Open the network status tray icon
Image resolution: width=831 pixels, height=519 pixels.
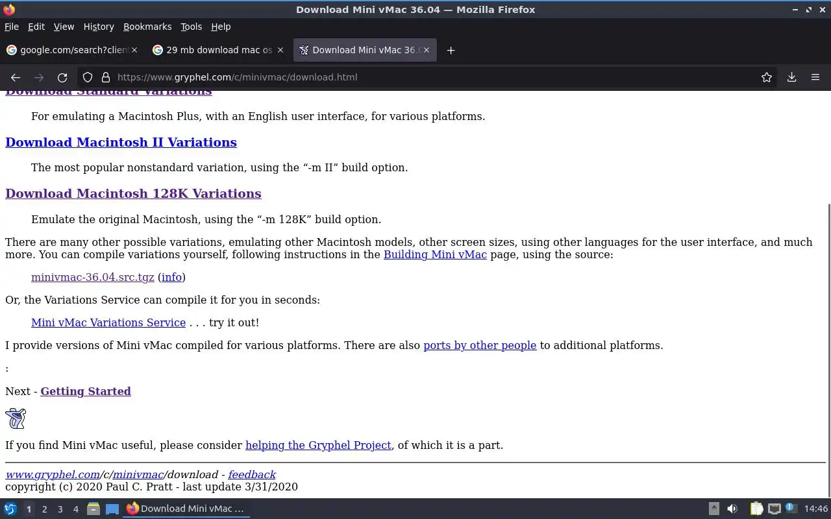tap(774, 509)
